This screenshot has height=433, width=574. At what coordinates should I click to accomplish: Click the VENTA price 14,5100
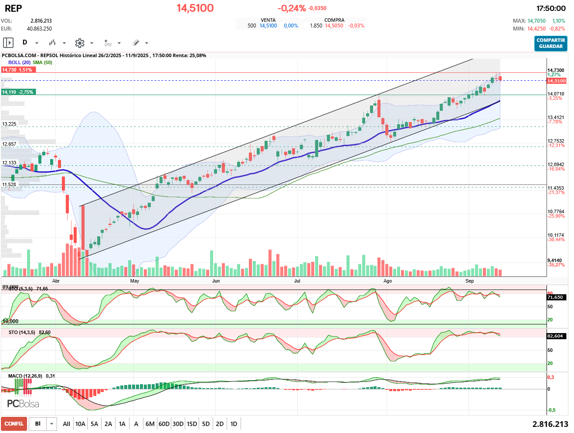point(268,26)
